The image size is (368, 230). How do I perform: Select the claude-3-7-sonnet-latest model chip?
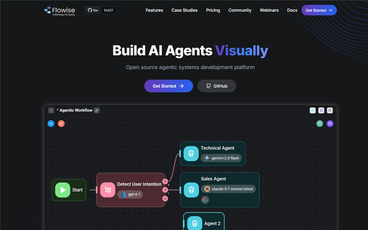pos(229,189)
